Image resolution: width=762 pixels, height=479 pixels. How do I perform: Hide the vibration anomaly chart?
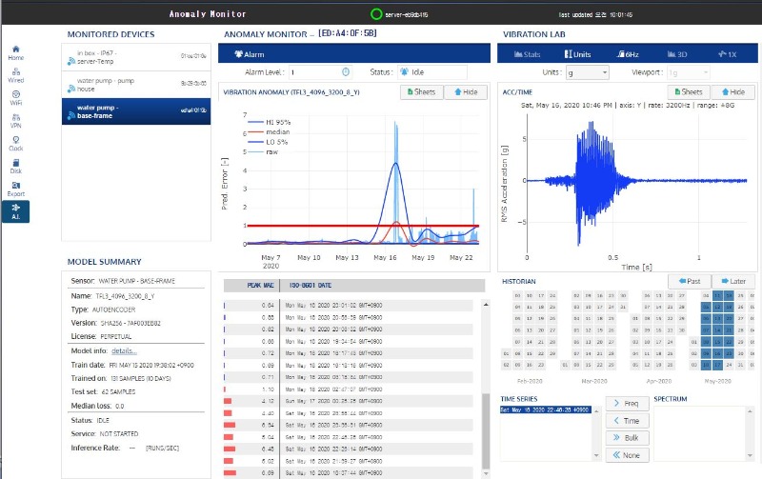click(x=466, y=91)
